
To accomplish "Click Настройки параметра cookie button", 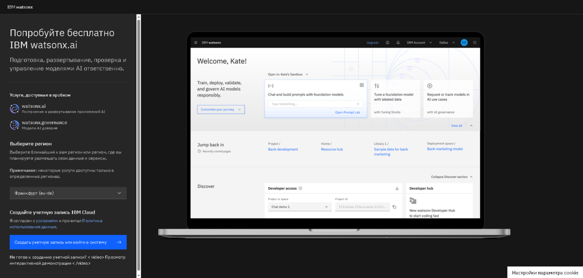I will [545, 272].
